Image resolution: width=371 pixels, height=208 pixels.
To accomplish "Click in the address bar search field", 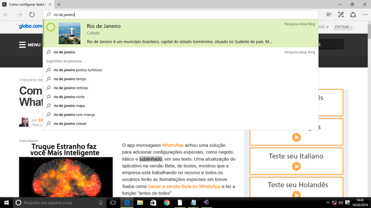I will tap(180, 14).
